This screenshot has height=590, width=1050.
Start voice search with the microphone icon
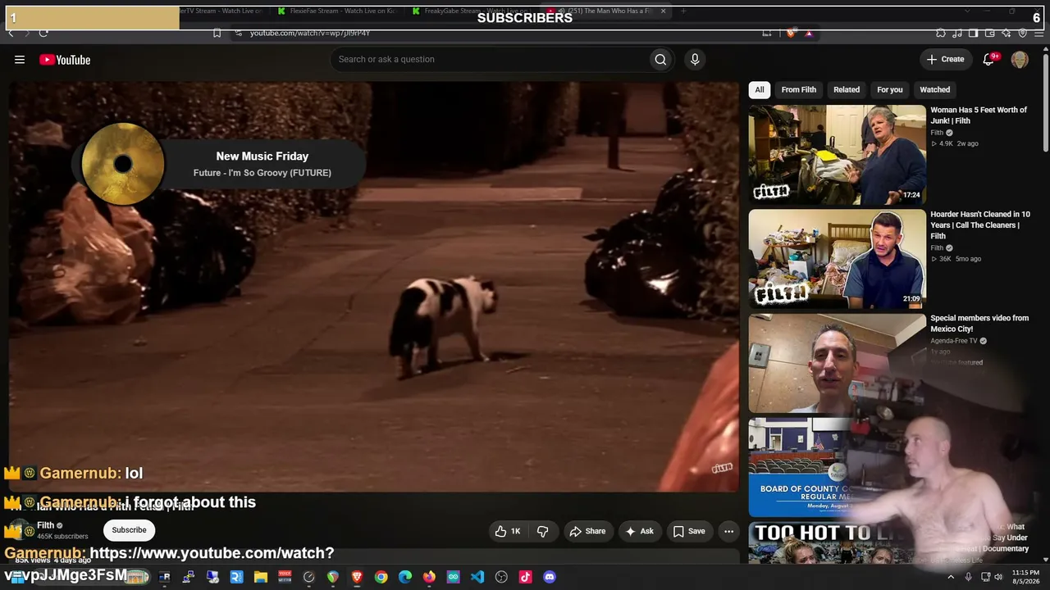pyautogui.click(x=695, y=59)
